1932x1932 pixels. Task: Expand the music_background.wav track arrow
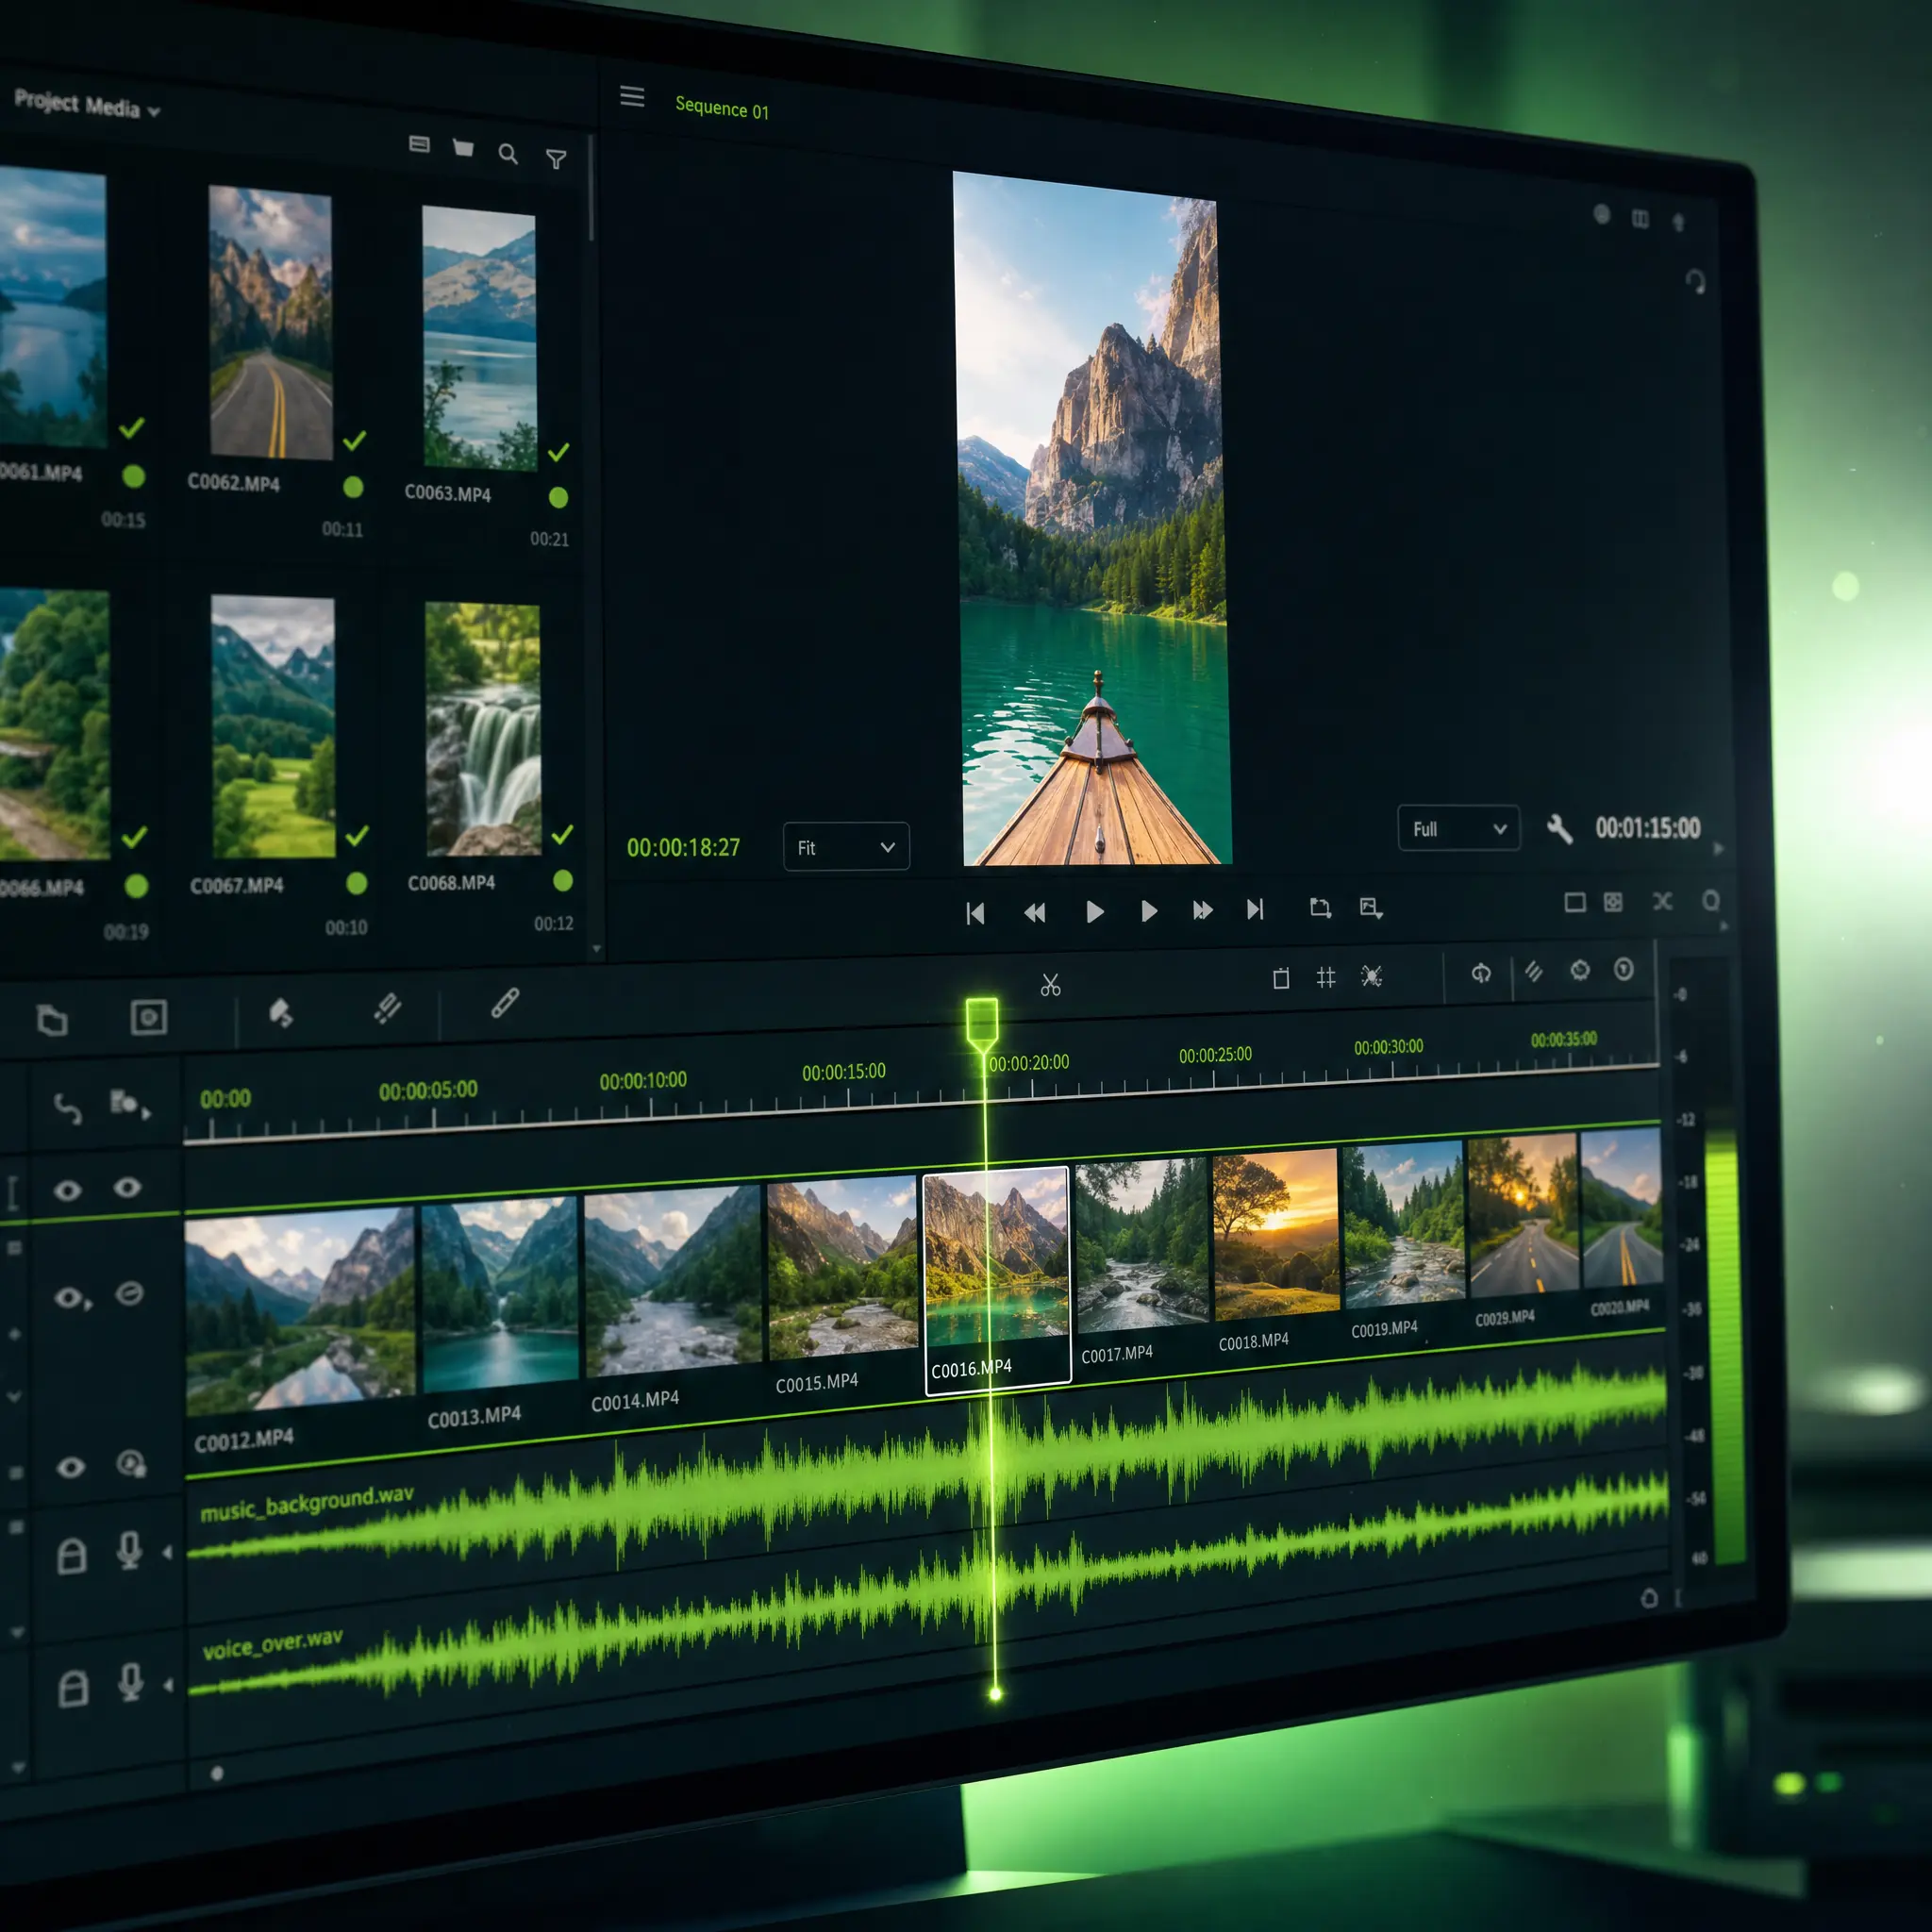coord(167,1553)
